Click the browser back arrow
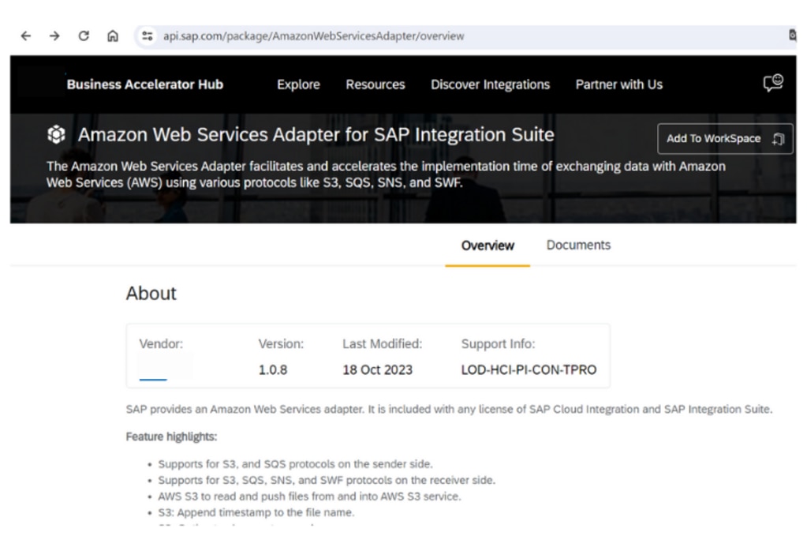 (26, 36)
